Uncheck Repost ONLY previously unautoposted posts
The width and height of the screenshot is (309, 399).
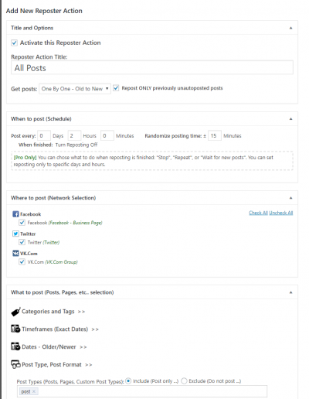coord(116,88)
